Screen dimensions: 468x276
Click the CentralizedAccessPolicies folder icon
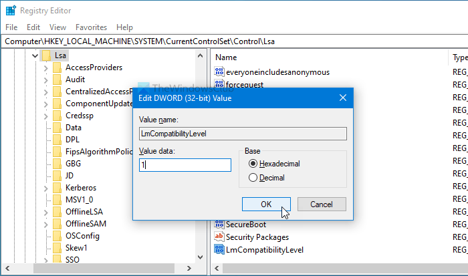pos(57,92)
